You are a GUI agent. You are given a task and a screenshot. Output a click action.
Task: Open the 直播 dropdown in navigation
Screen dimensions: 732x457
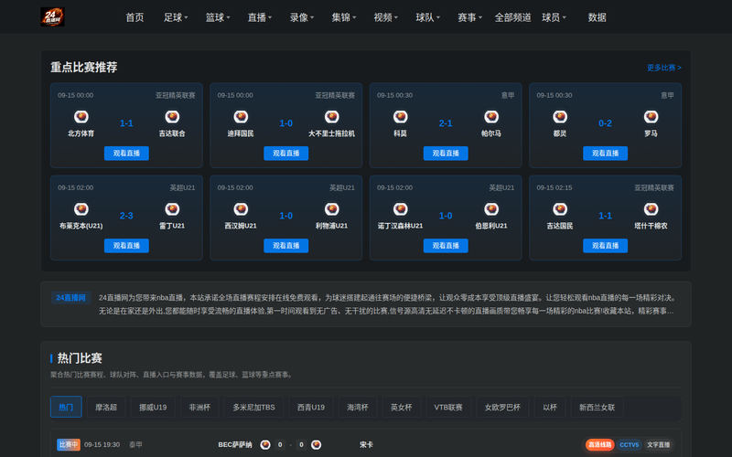click(260, 17)
